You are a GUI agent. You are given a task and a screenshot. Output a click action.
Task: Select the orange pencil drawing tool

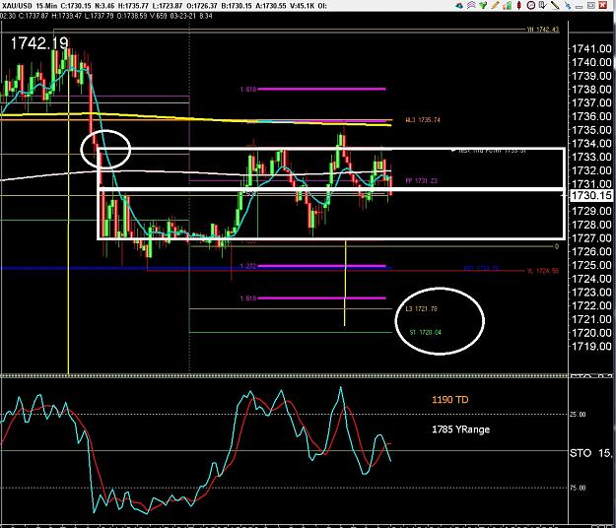(496, 5)
